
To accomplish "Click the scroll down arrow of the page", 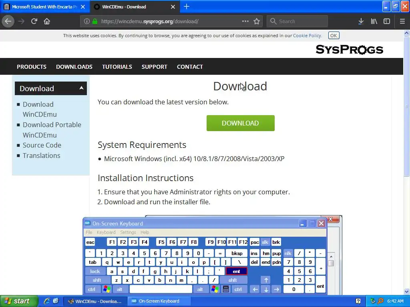I will [407, 291].
